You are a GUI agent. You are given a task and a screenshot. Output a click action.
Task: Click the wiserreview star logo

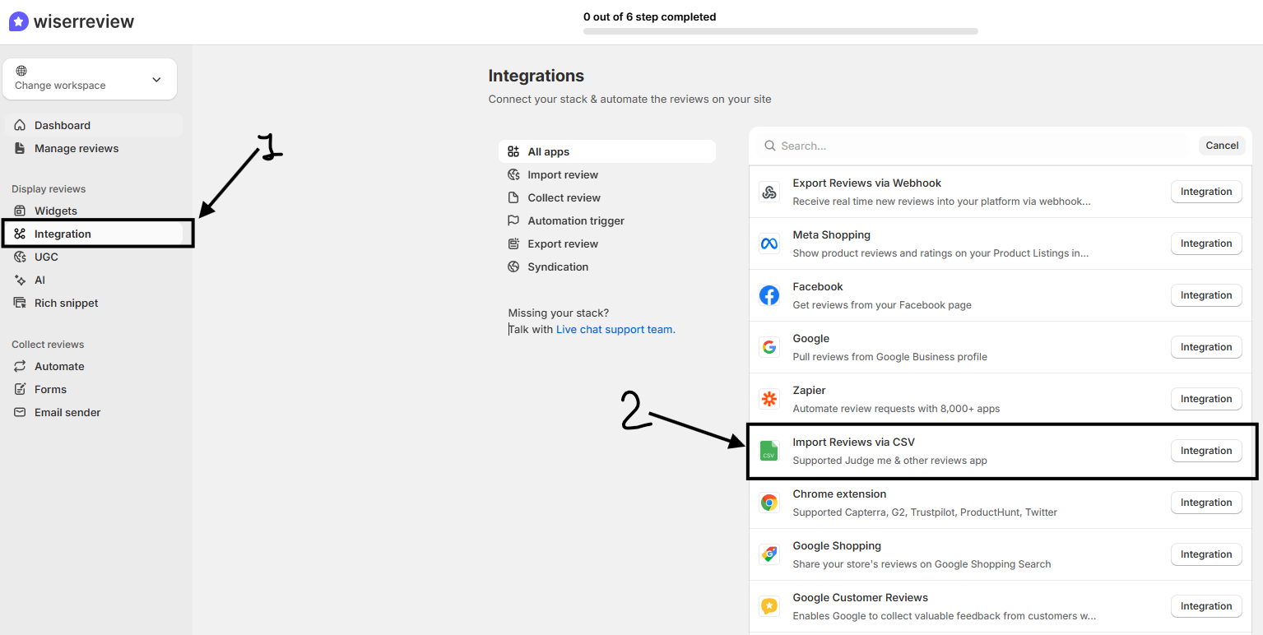(x=17, y=21)
